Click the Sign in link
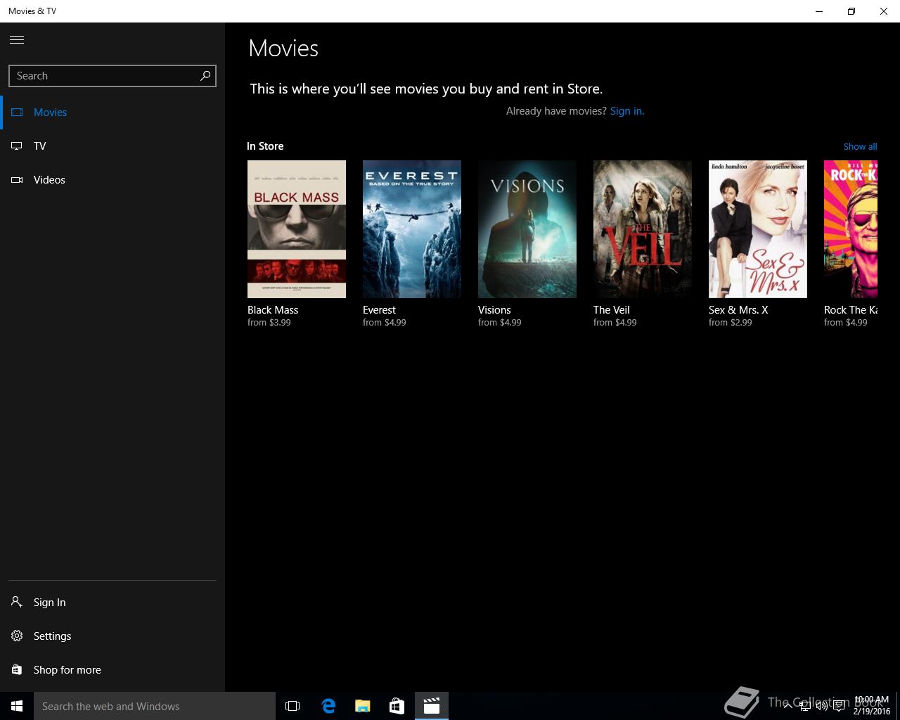 [626, 111]
